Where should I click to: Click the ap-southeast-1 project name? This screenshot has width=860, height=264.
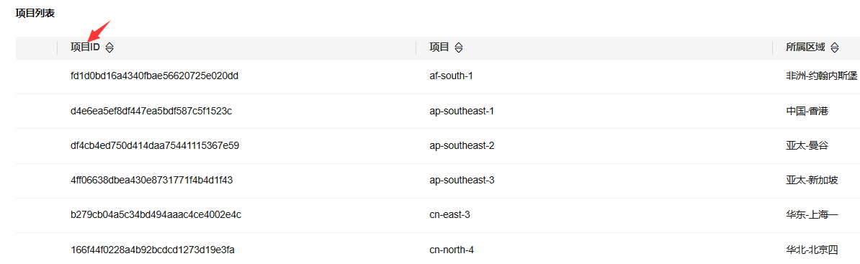[462, 111]
